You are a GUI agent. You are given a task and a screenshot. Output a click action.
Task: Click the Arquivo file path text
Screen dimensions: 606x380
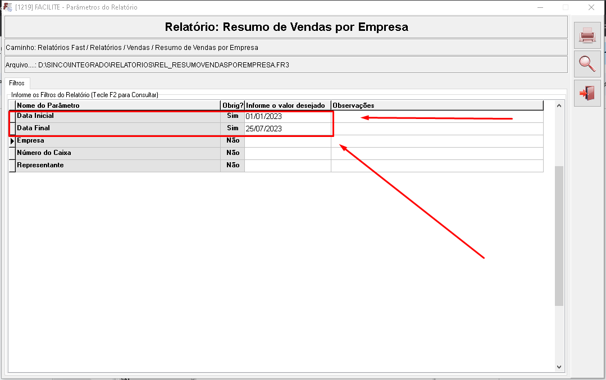coord(147,65)
